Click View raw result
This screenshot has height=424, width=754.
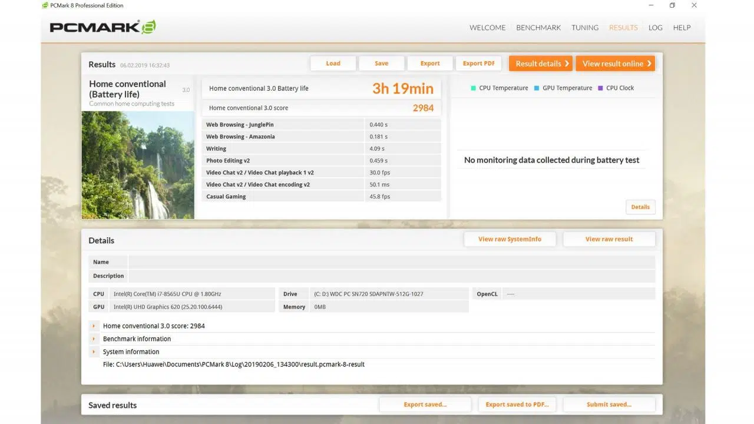(609, 239)
